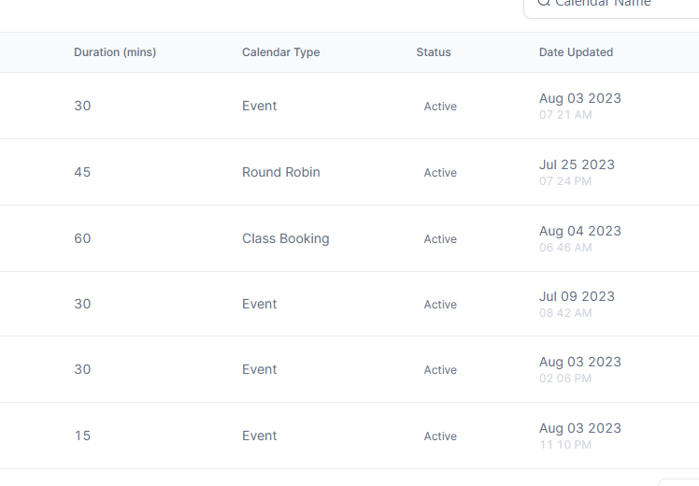The image size is (699, 486).
Task: Click the 11 10 PM timestamp
Action: pyautogui.click(x=565, y=445)
